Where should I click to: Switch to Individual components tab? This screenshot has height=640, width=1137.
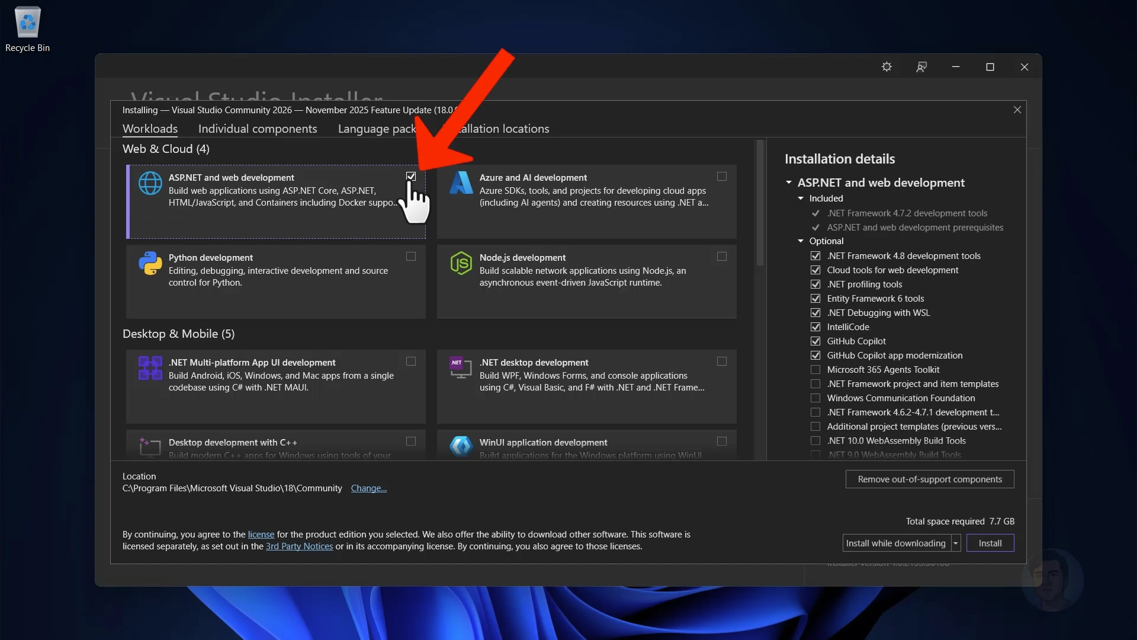(258, 129)
